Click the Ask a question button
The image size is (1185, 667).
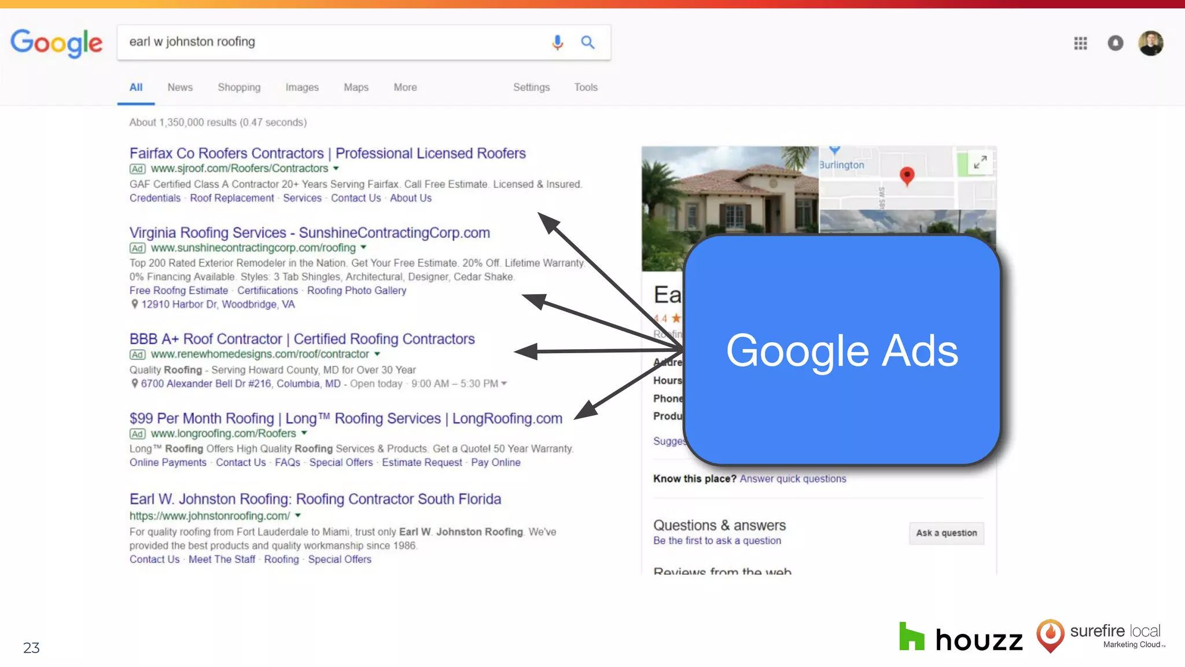947,533
